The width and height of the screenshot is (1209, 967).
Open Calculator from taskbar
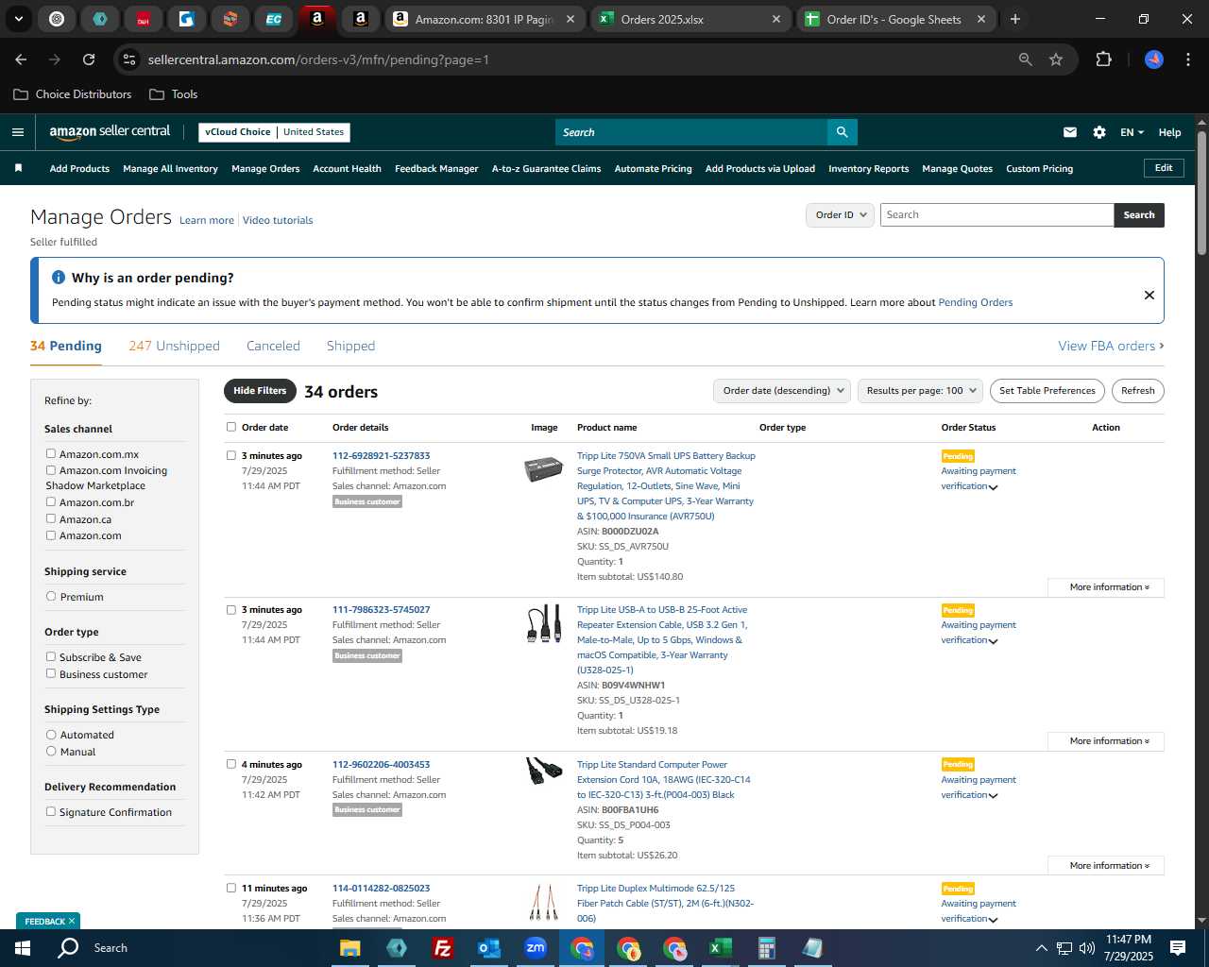766,948
